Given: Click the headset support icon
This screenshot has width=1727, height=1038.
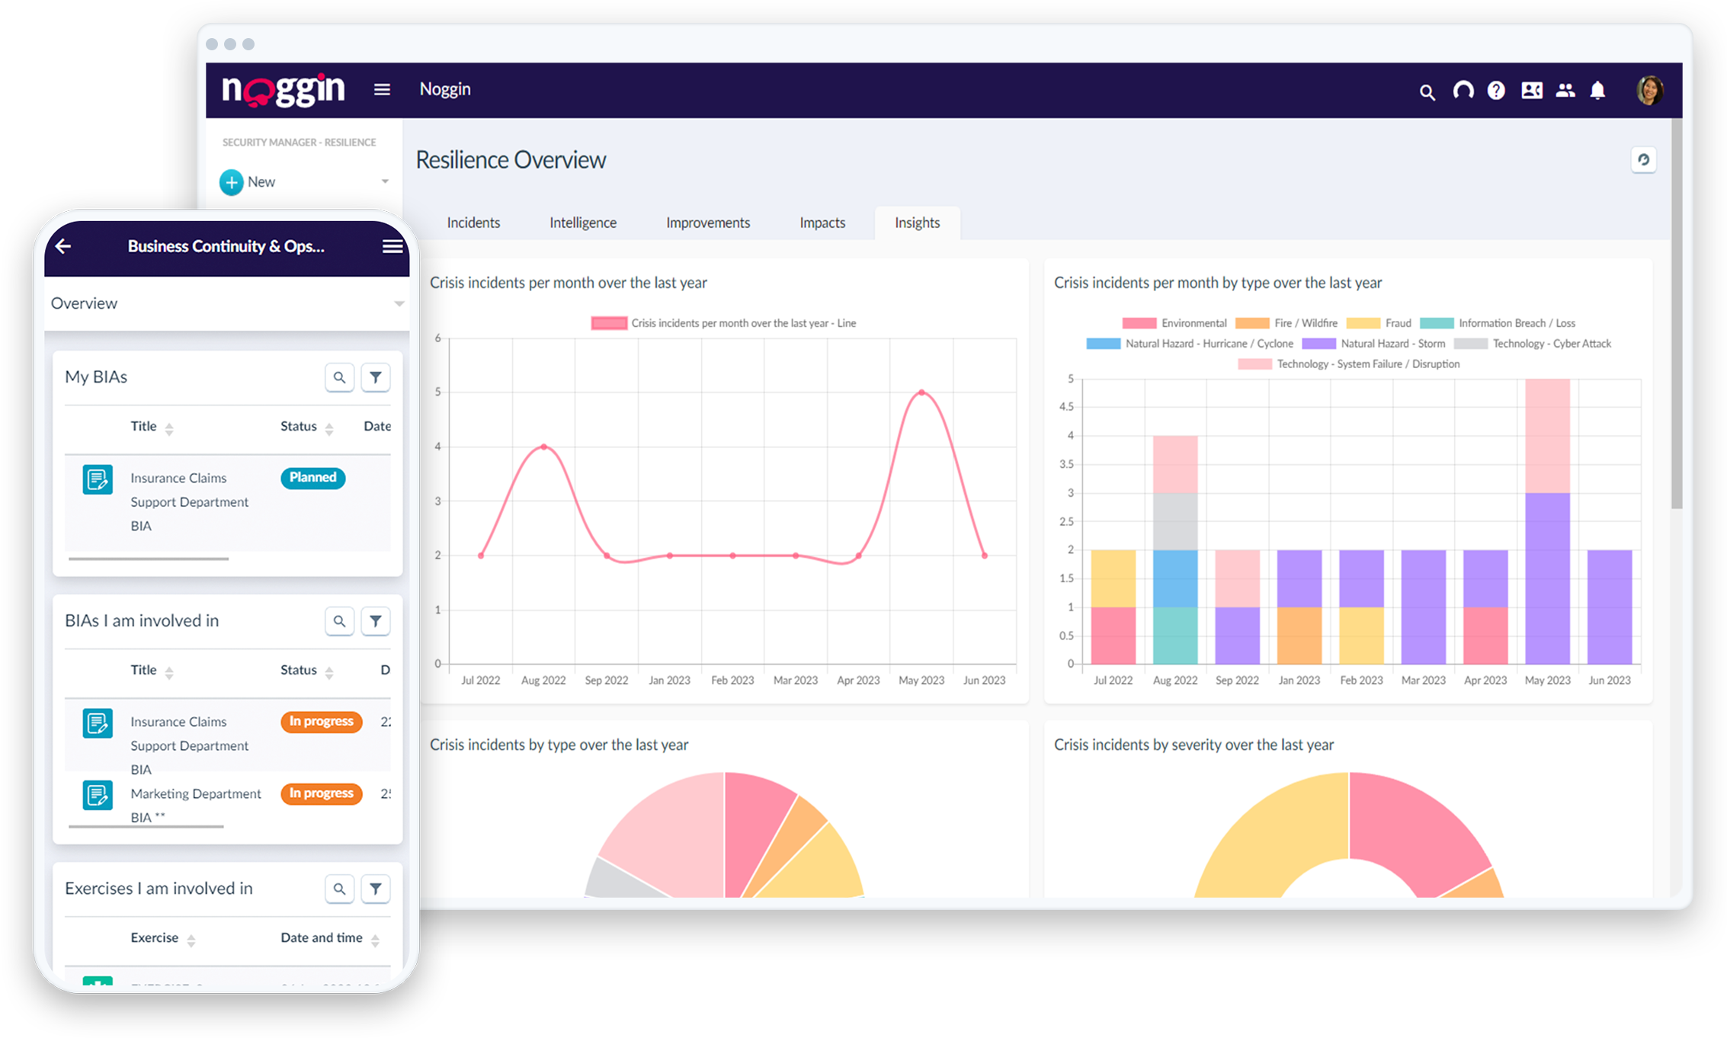Looking at the screenshot, I should (x=1463, y=90).
